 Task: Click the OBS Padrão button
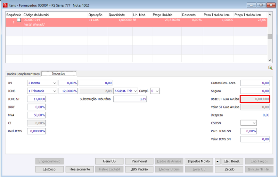[x=139, y=169]
